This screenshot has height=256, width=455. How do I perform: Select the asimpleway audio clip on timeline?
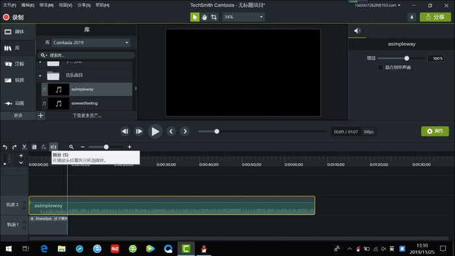[172, 205]
